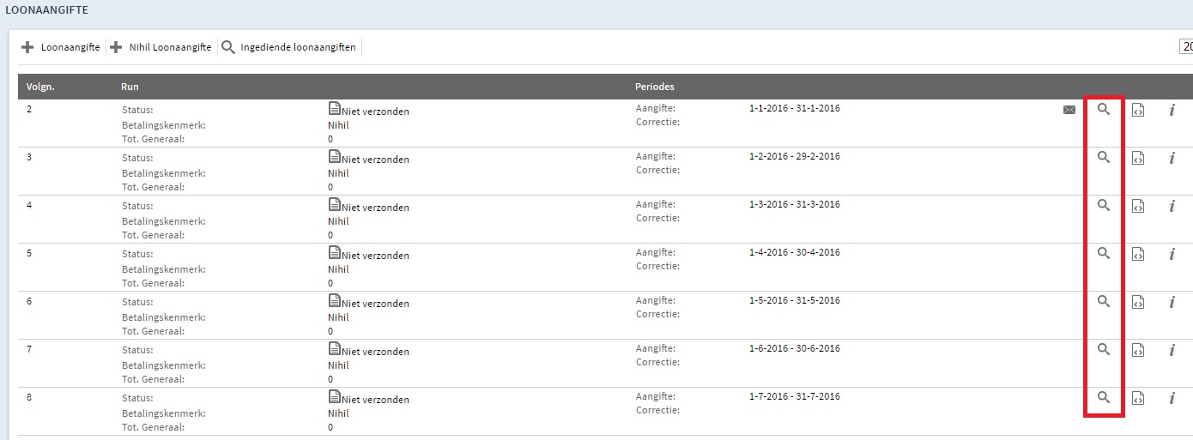
Task: Click the Niet verzonden status document icon for run 4
Action: [334, 205]
